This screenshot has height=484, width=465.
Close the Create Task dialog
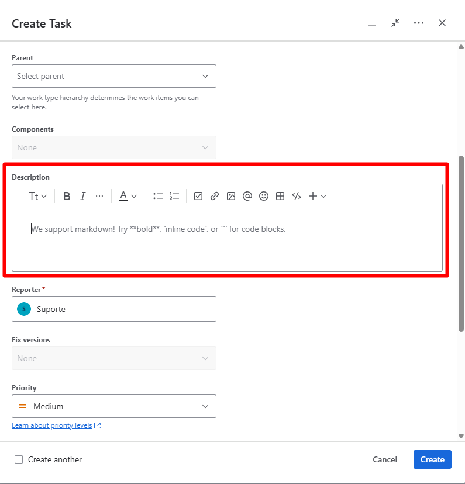click(x=442, y=23)
